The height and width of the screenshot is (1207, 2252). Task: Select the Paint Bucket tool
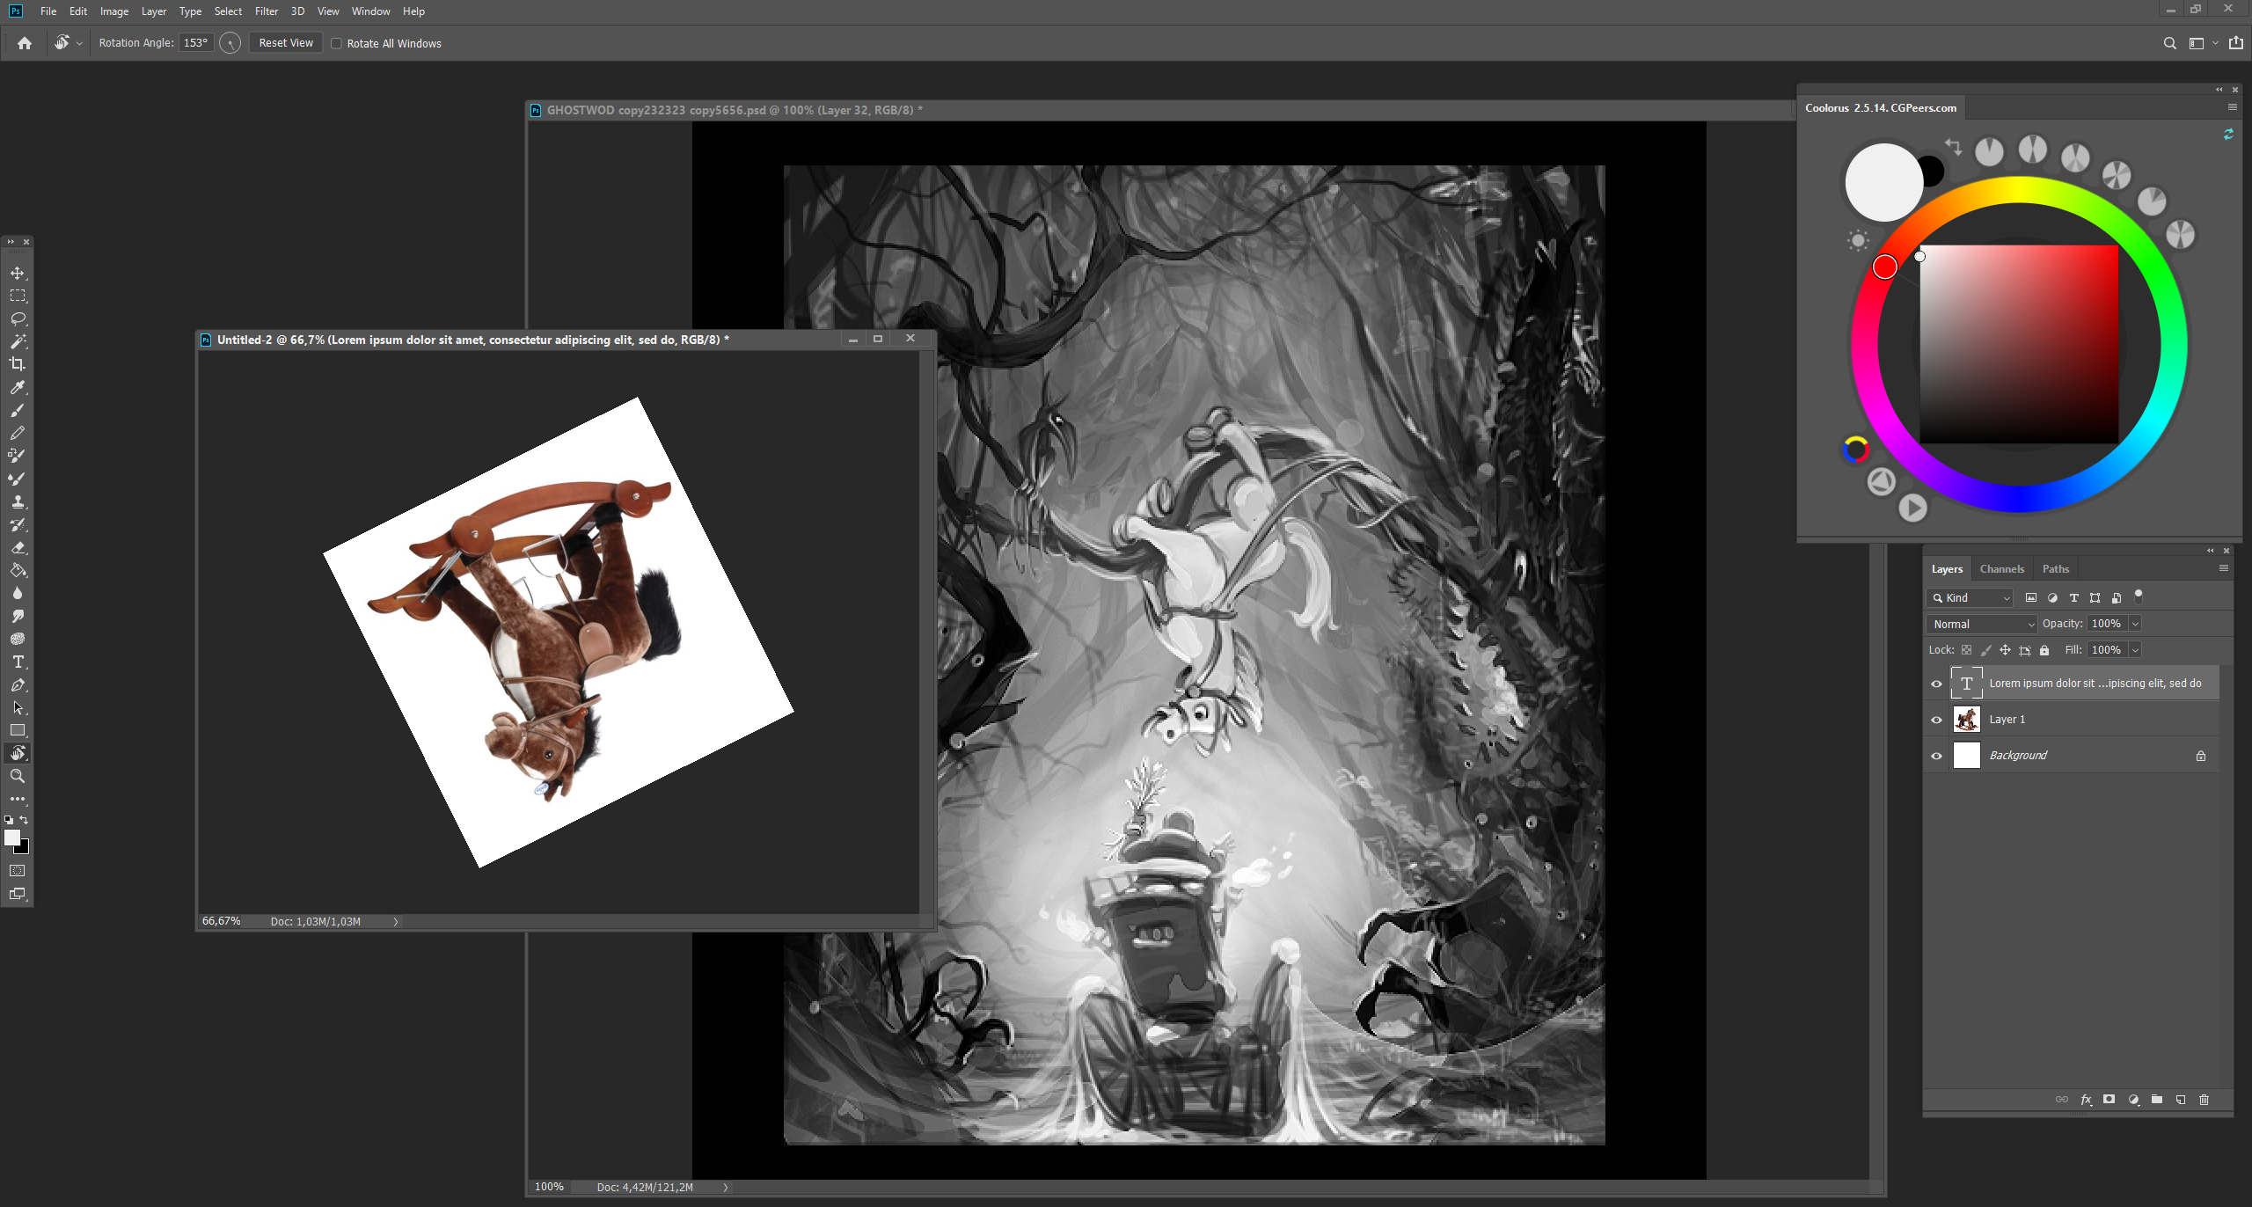pyautogui.click(x=18, y=570)
